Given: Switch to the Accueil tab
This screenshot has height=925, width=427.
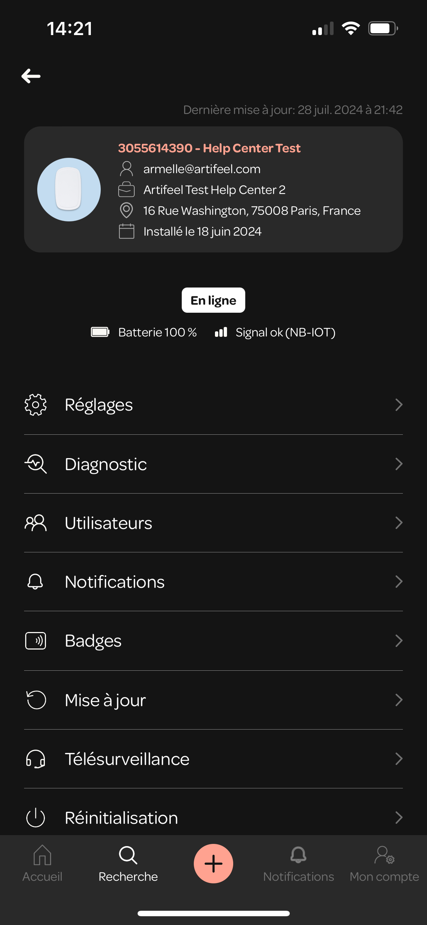Looking at the screenshot, I should pos(42,864).
